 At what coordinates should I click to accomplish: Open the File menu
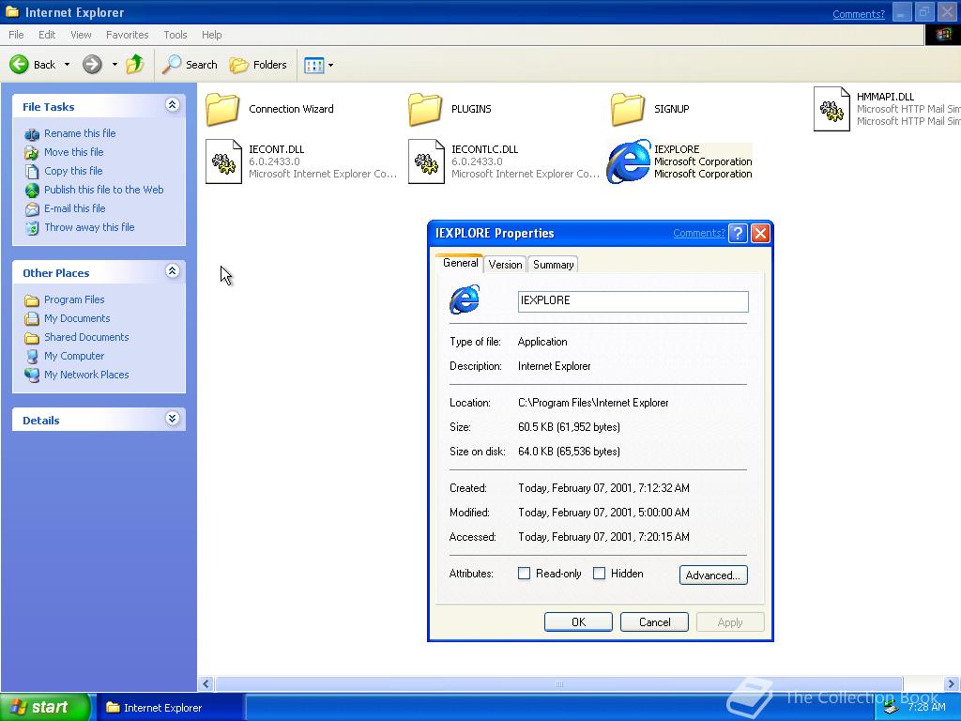point(16,35)
